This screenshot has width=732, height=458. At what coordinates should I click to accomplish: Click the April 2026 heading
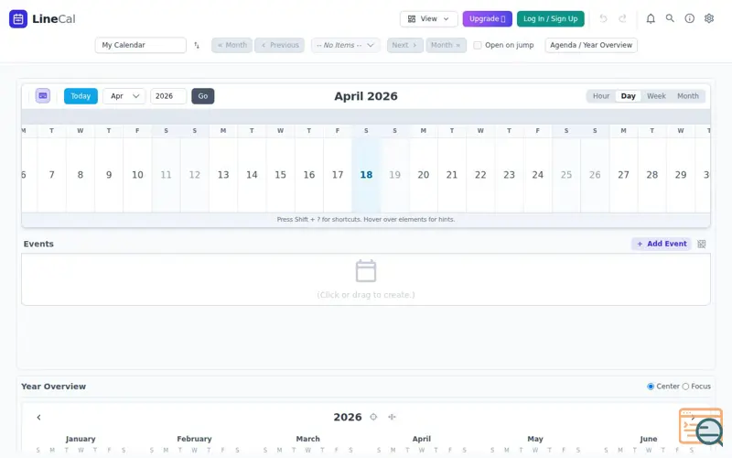click(365, 96)
